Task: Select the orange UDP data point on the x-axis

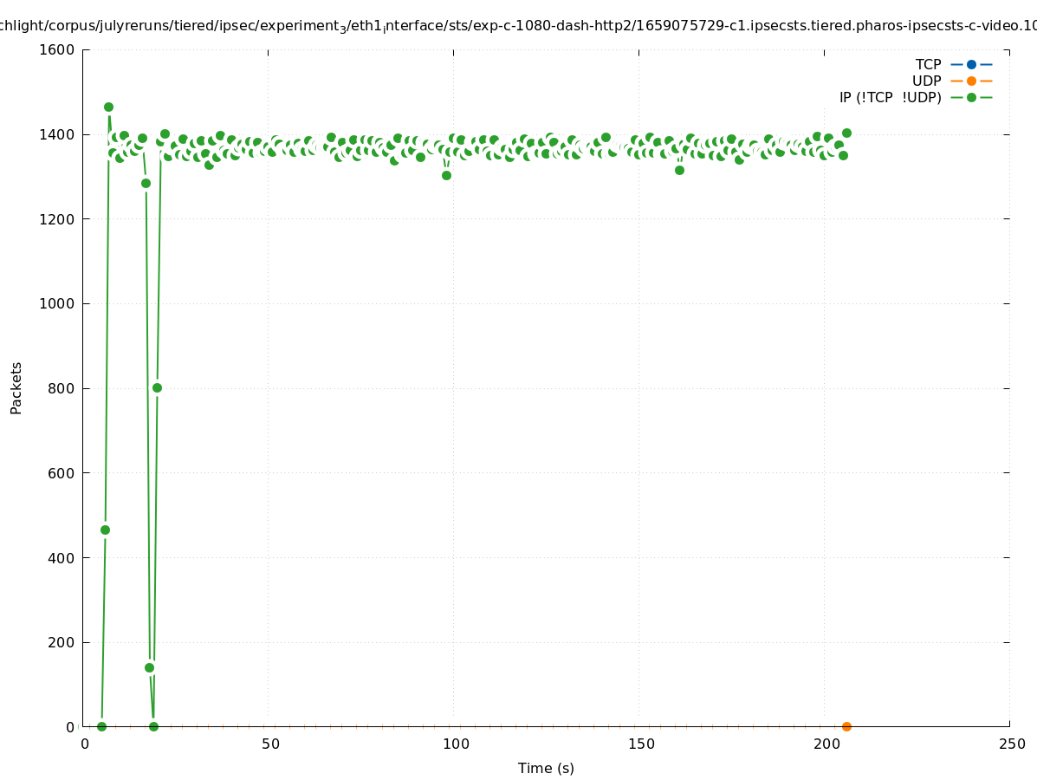Action: 846,726
